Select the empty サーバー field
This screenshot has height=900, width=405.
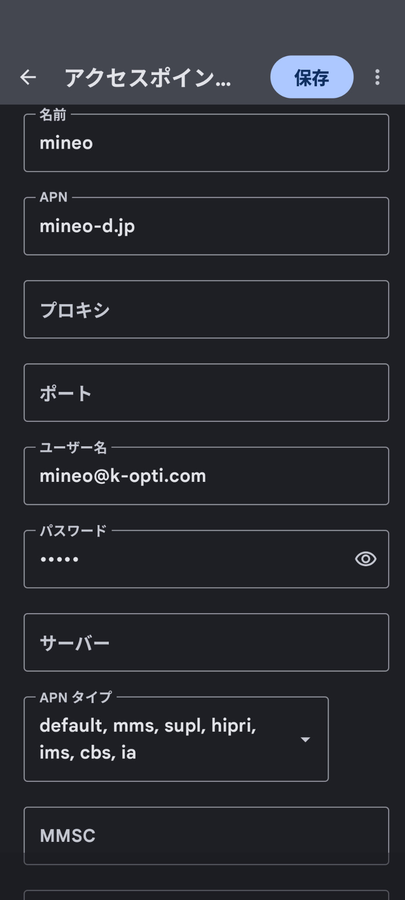[206, 642]
